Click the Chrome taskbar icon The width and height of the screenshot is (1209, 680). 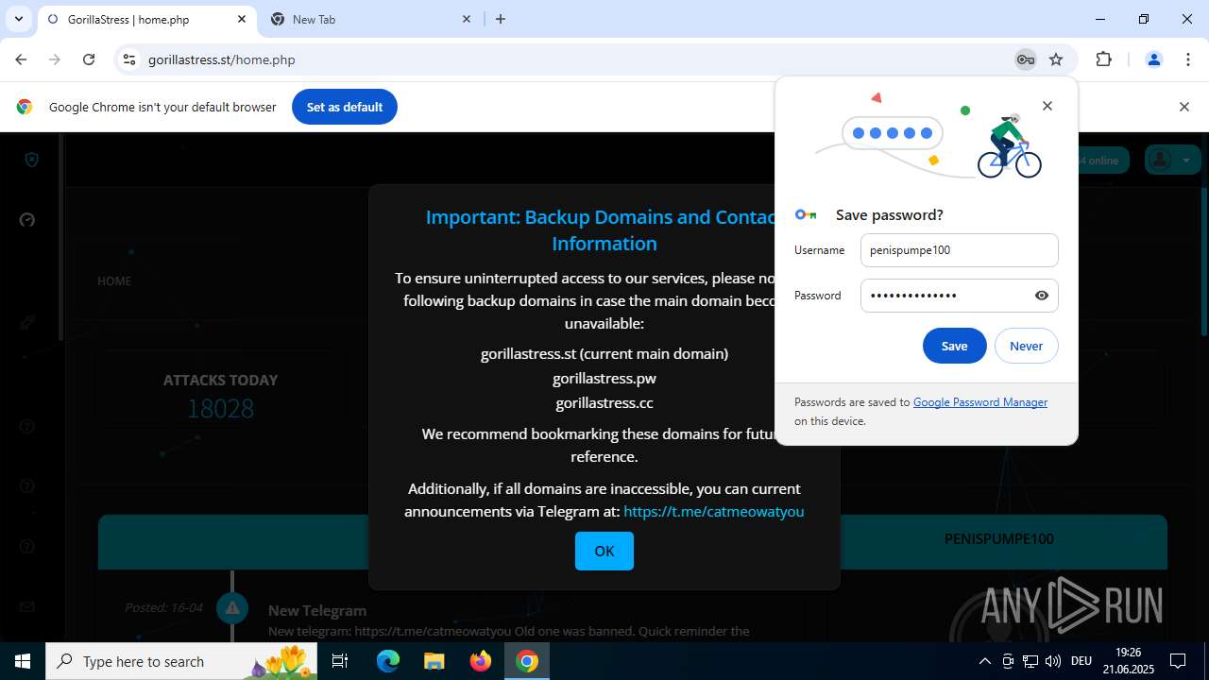[x=527, y=661]
